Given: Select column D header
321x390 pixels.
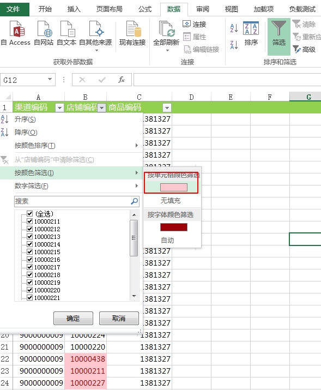Looking at the screenshot, I should 191,97.
